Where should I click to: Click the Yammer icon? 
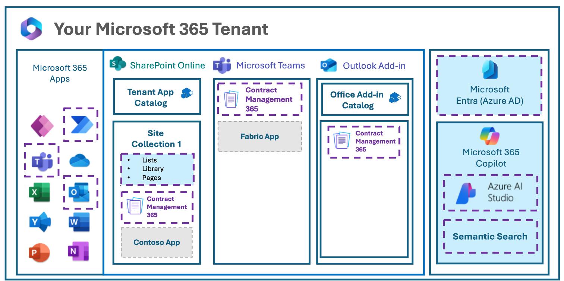point(40,222)
